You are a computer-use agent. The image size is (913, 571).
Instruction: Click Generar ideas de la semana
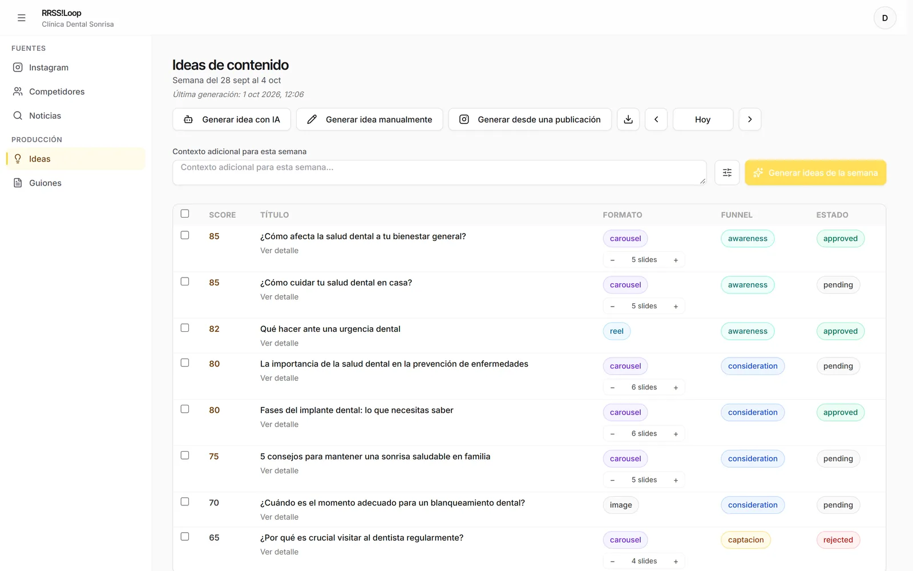[815, 172]
